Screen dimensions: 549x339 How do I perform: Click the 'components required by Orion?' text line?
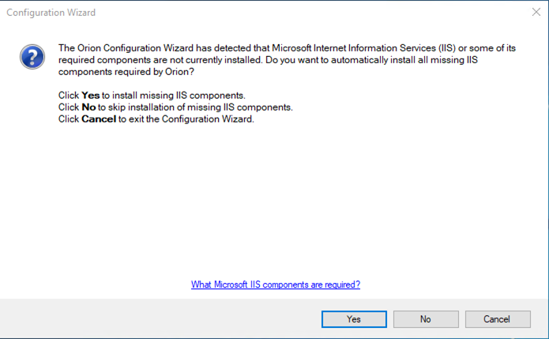pos(126,72)
